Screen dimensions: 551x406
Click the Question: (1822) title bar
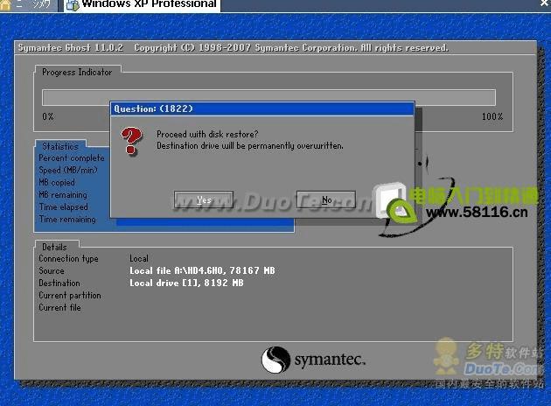[262, 108]
